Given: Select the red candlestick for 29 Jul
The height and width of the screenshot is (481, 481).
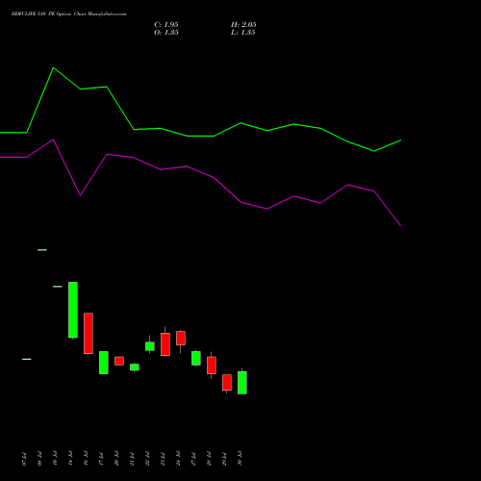Looking at the screenshot, I should 227,383.
